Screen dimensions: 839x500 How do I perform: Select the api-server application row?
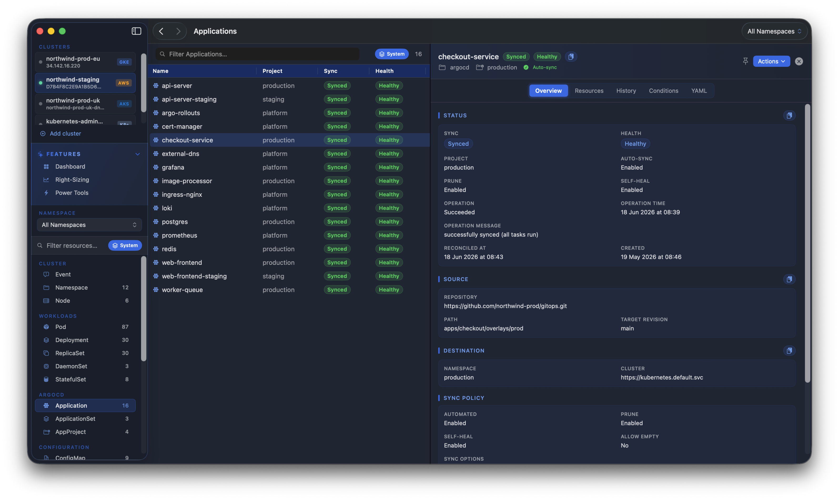(290, 86)
